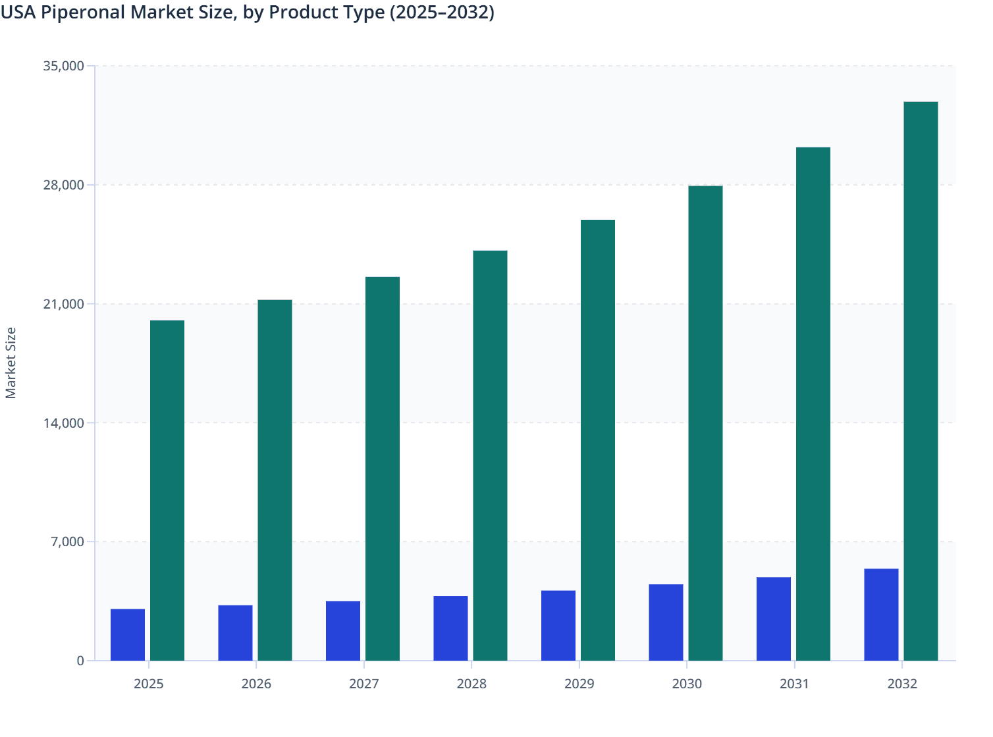Click the 2028 label on x-axis
Screen dimensions: 993x737
coord(471,684)
